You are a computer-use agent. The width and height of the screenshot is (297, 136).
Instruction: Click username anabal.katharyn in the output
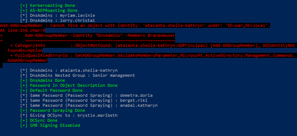[139, 105]
